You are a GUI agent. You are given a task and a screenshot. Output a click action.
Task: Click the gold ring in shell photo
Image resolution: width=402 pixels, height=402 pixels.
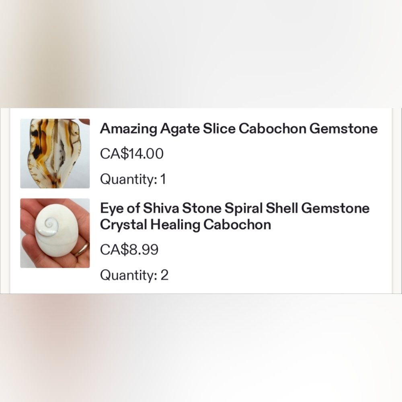pos(82,250)
